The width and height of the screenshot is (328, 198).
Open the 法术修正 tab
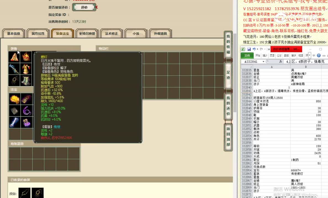(111, 34)
